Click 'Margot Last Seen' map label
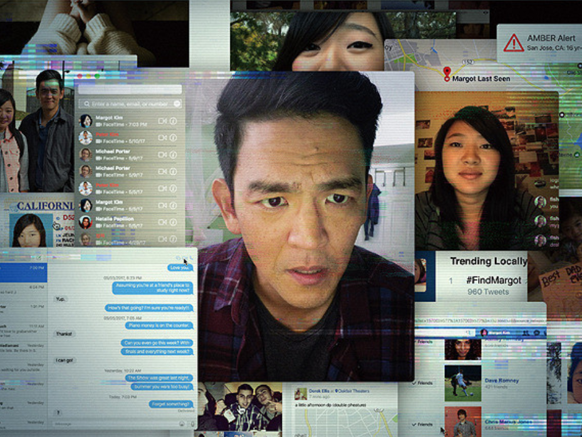Screen dimensions: 582x437 click(x=481, y=79)
